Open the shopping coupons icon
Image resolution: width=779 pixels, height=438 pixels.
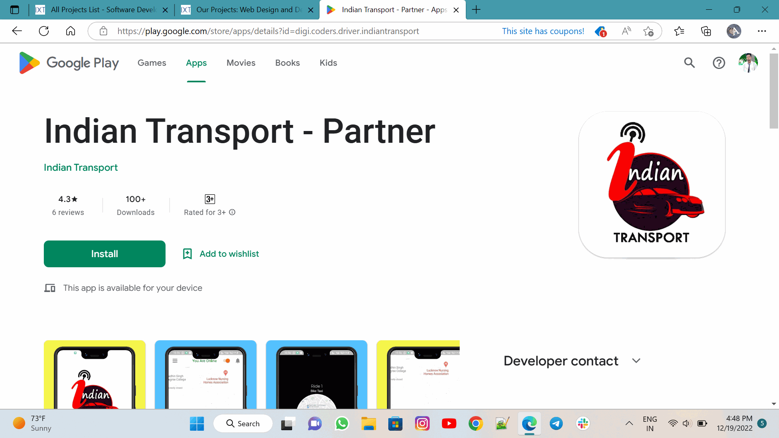(x=600, y=31)
